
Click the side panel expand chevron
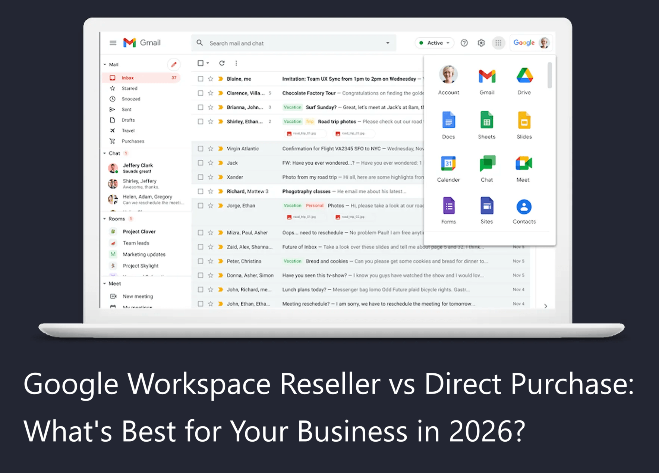coord(546,306)
